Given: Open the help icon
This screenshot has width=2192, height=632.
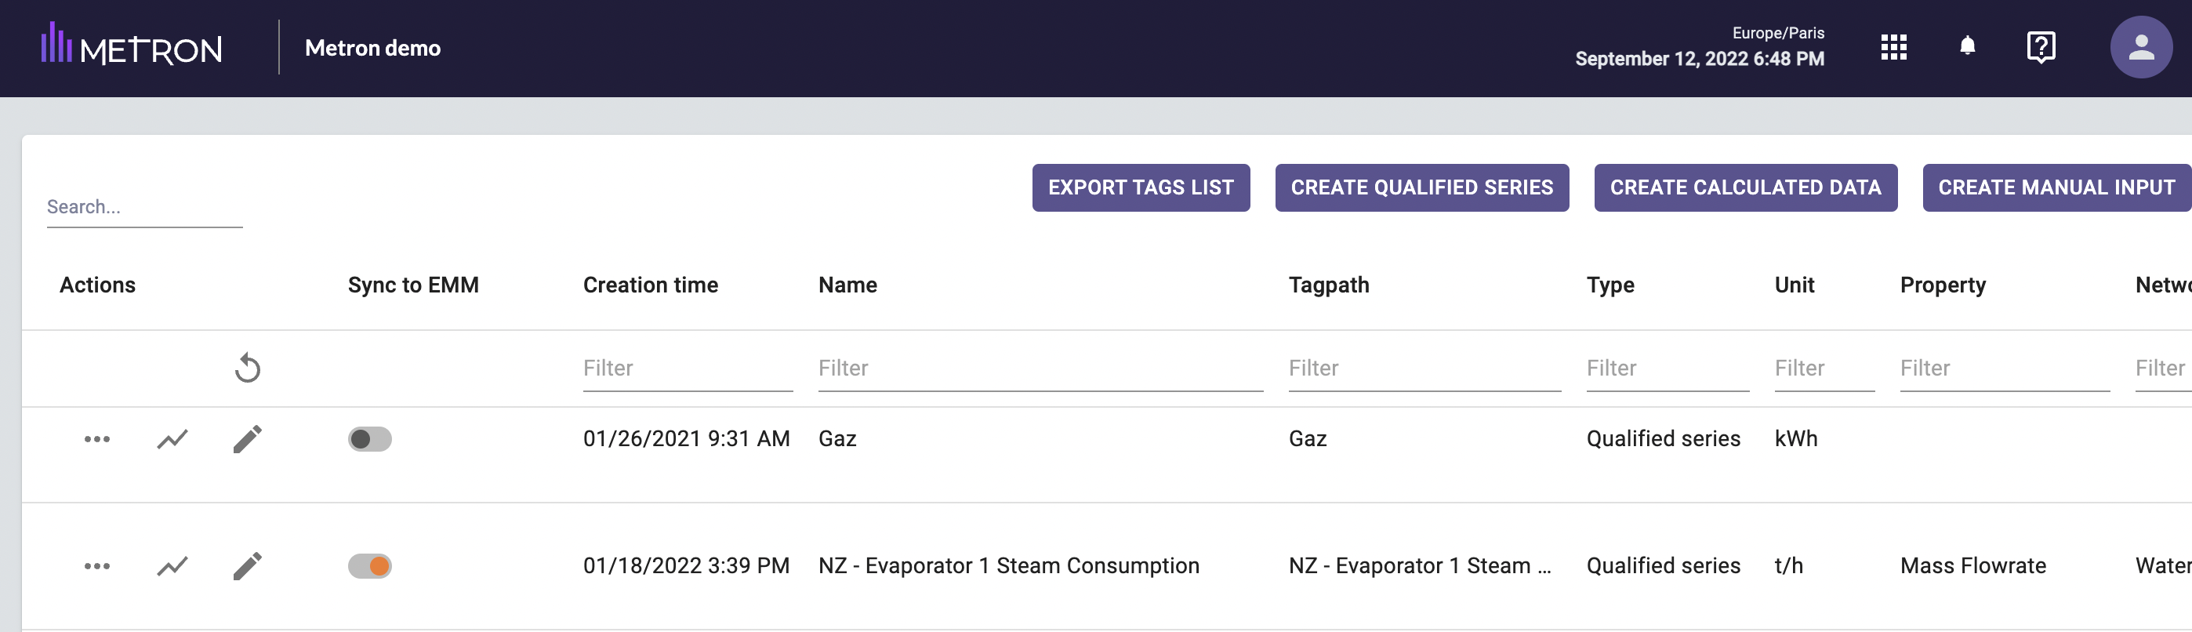Looking at the screenshot, I should [2041, 47].
